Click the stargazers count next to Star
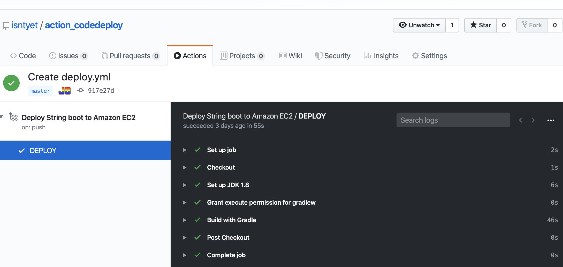Viewport: 563px width, 267px height. pyautogui.click(x=504, y=25)
